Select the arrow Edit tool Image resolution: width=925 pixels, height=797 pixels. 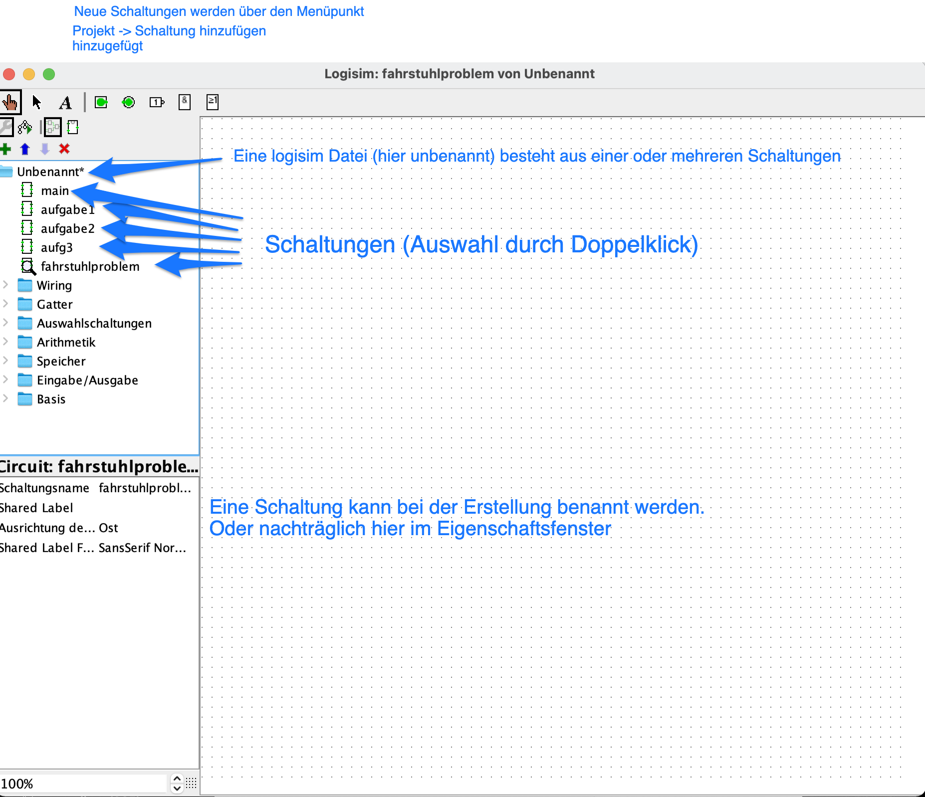coord(36,103)
